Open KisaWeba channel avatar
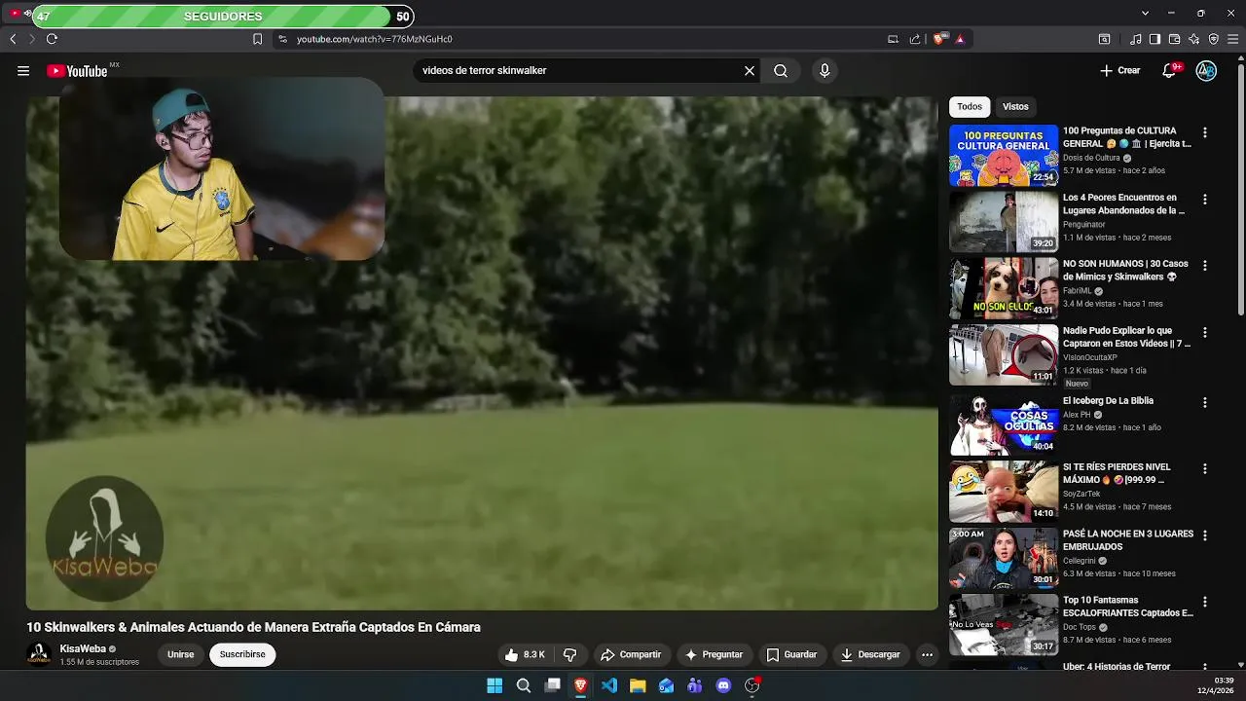Image resolution: width=1246 pixels, height=701 pixels. [x=40, y=654]
